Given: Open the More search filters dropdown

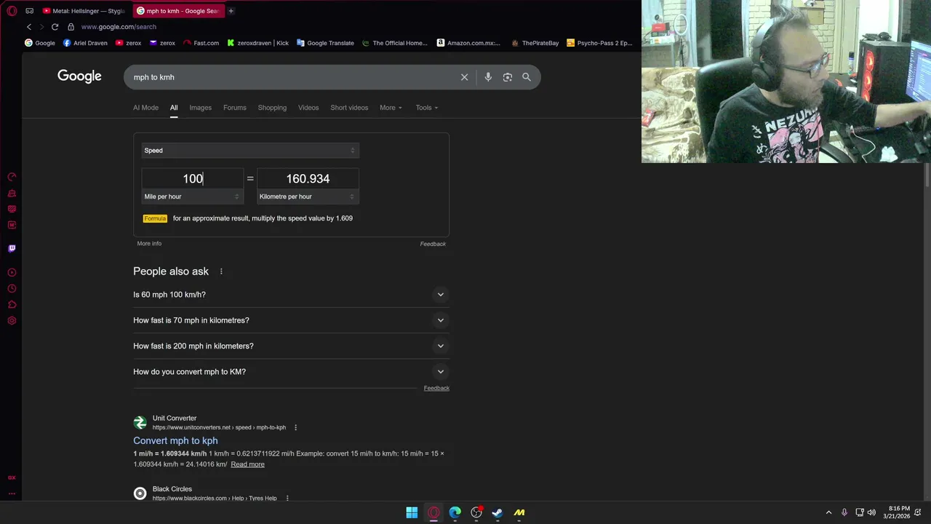Looking at the screenshot, I should click(391, 108).
